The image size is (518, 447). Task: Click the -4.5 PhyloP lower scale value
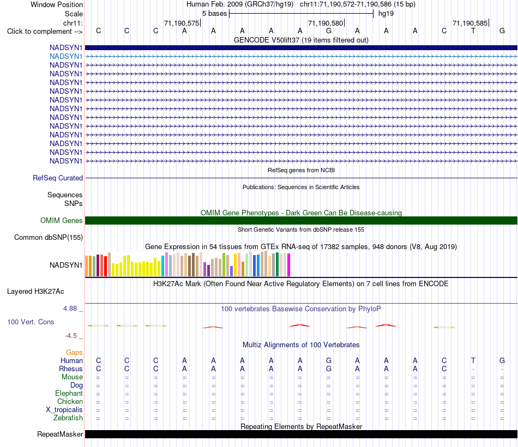[71, 336]
